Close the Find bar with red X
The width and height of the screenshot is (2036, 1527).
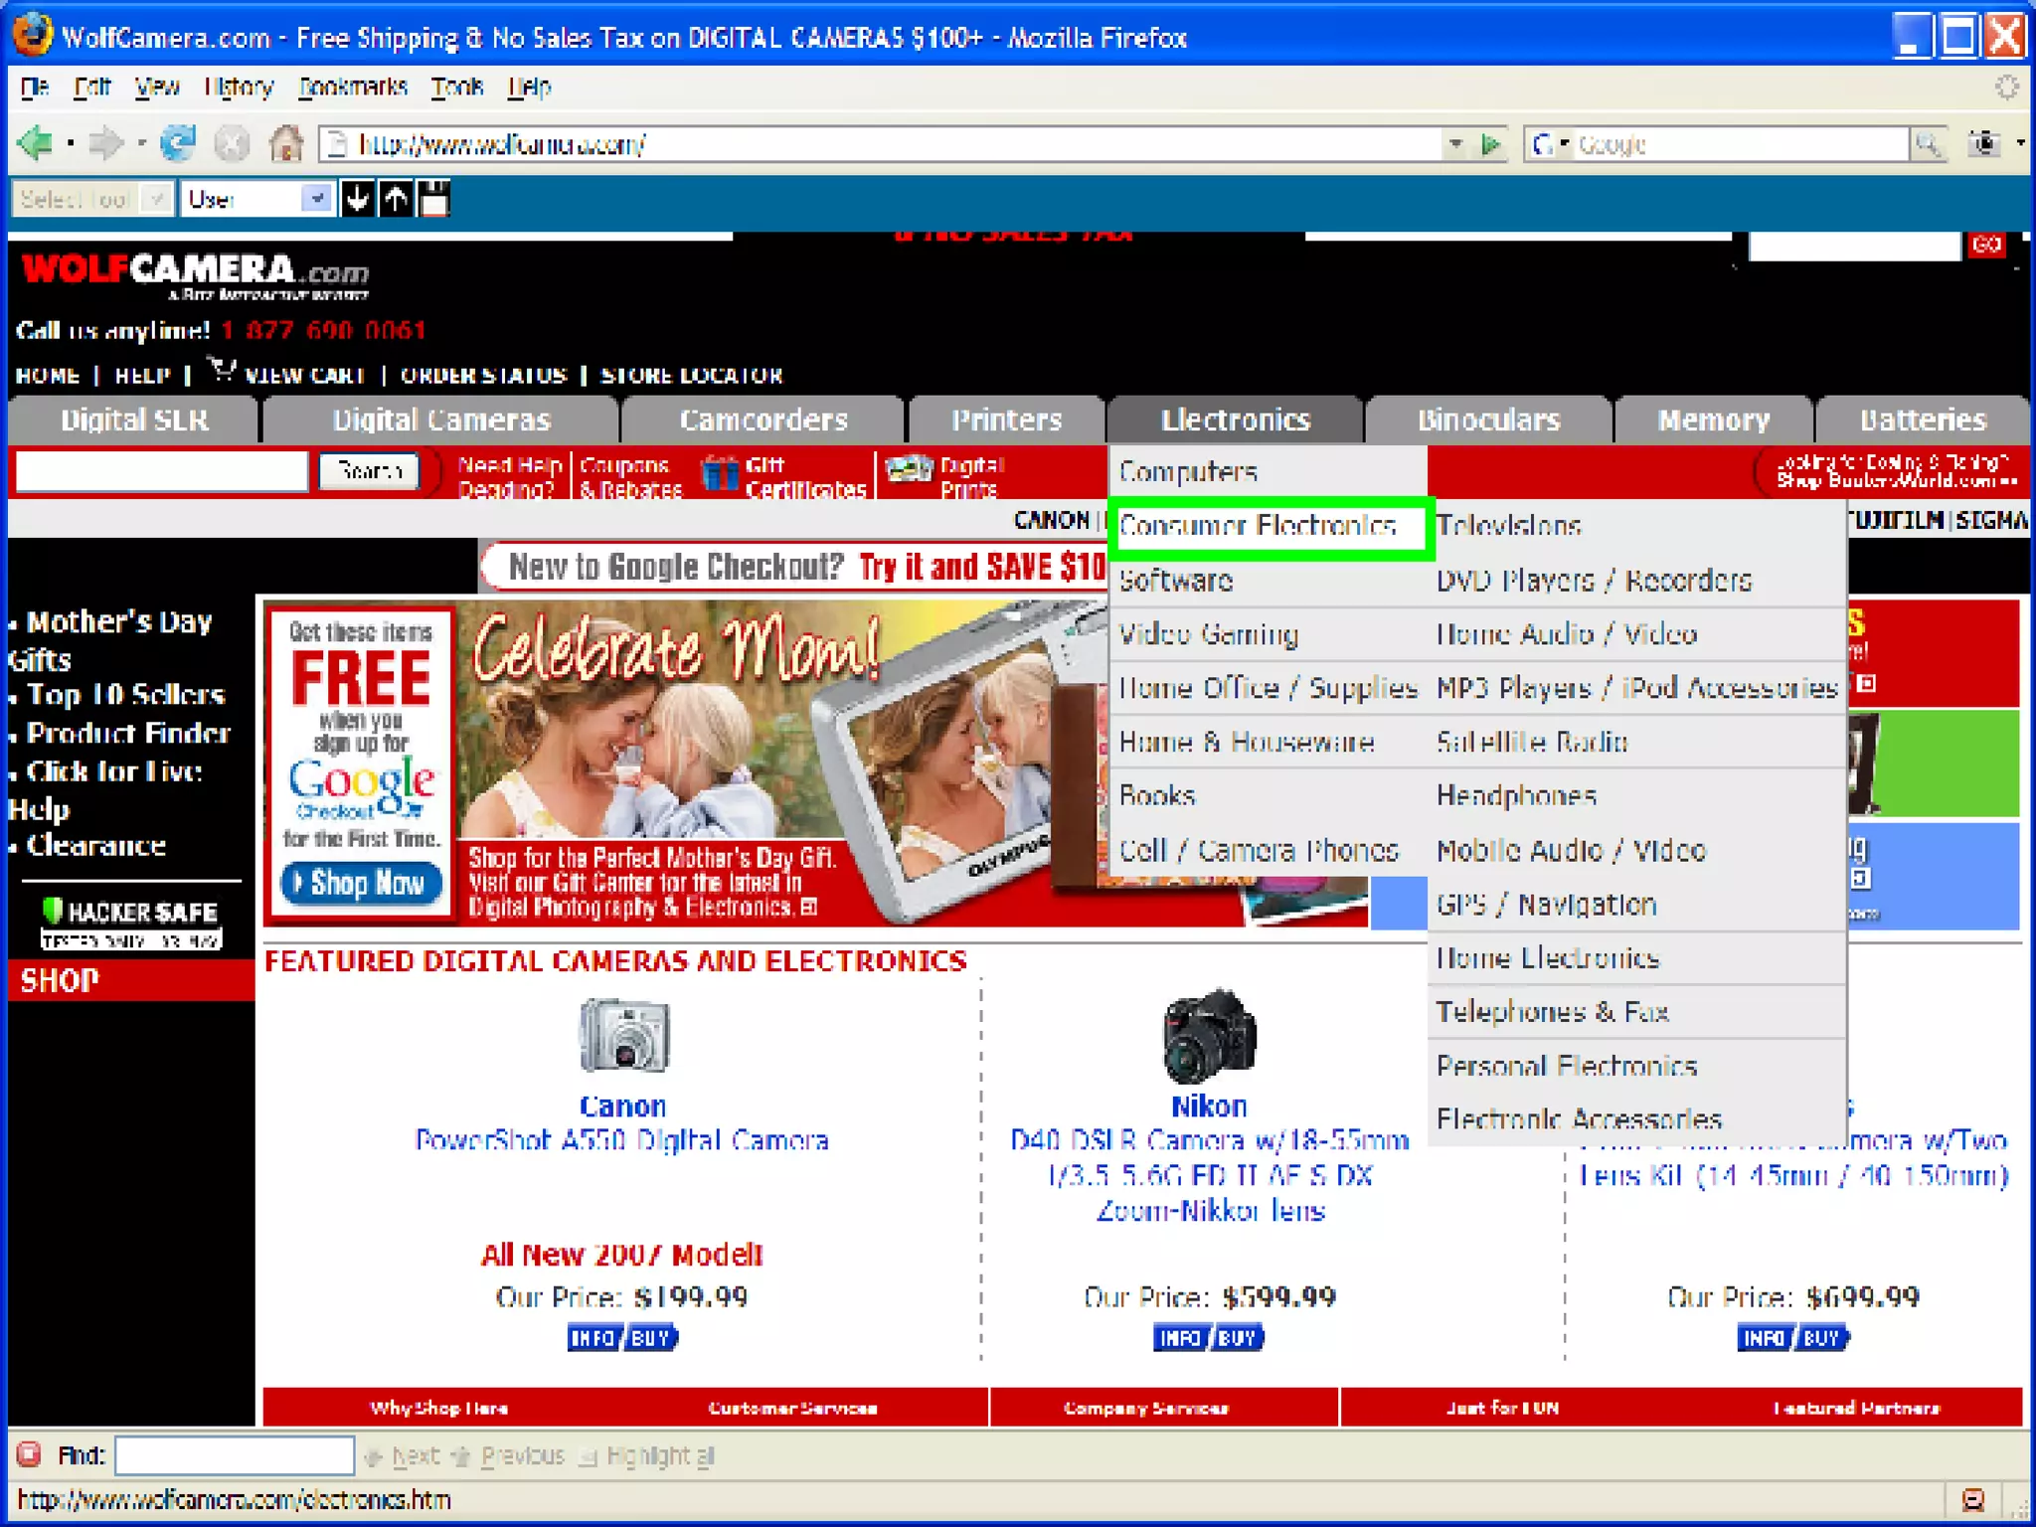click(29, 1455)
